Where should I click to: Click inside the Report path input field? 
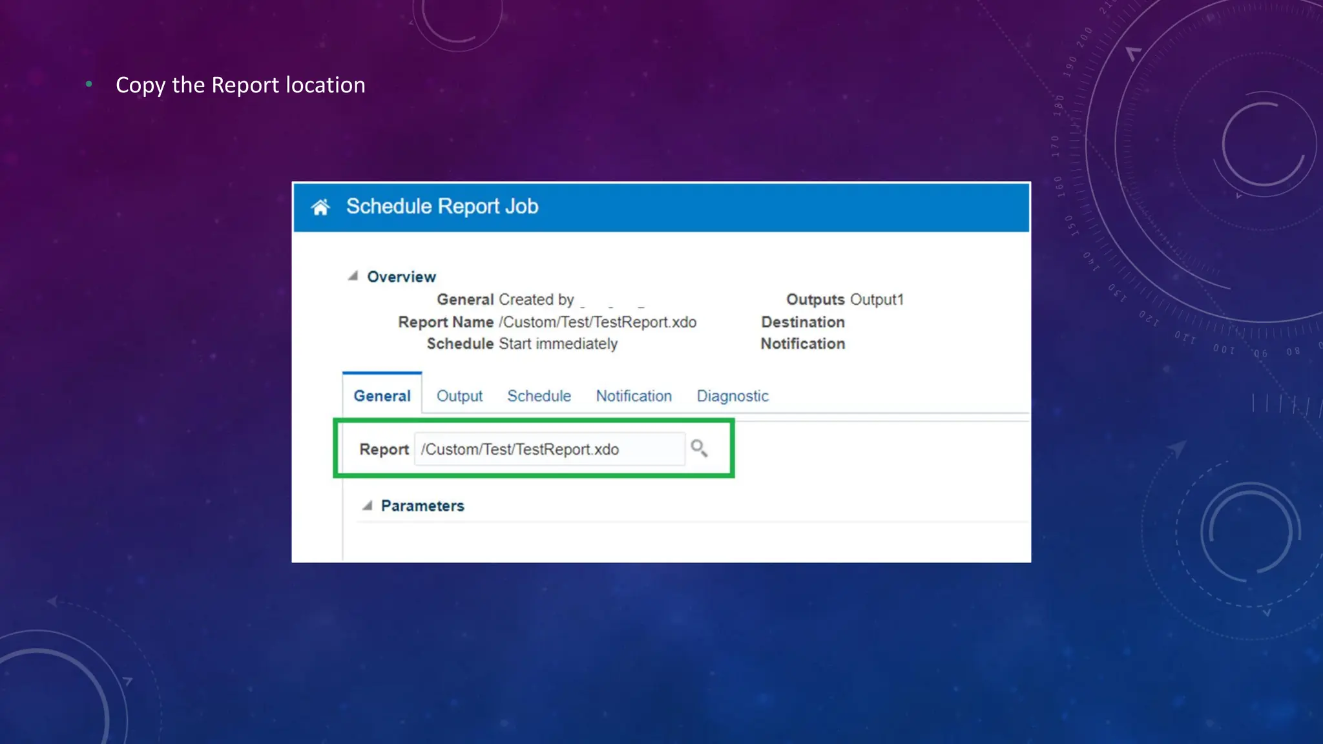(549, 449)
